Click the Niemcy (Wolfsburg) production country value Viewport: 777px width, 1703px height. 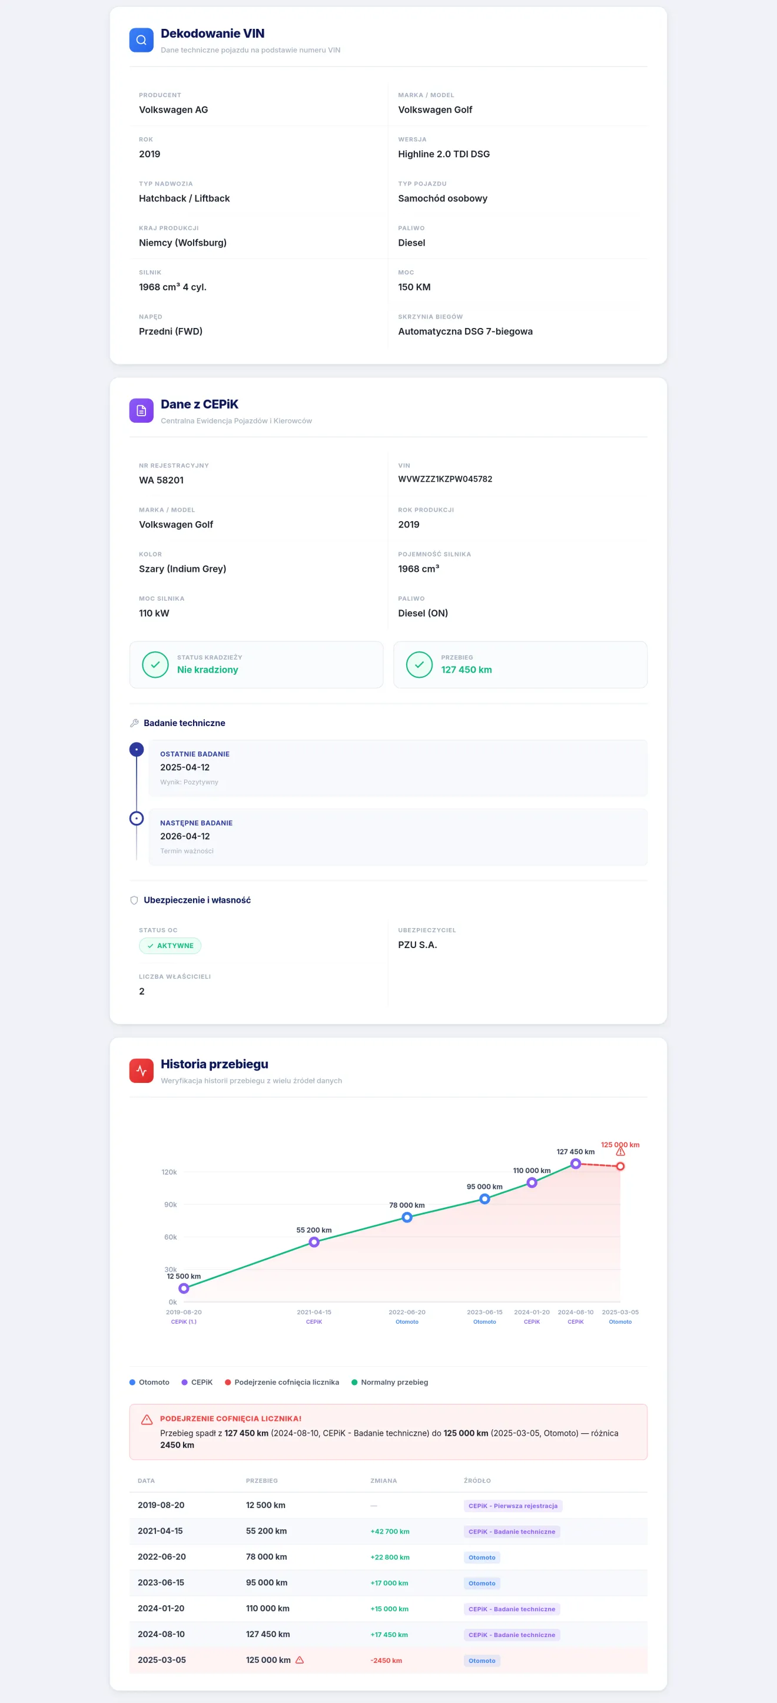[182, 243]
